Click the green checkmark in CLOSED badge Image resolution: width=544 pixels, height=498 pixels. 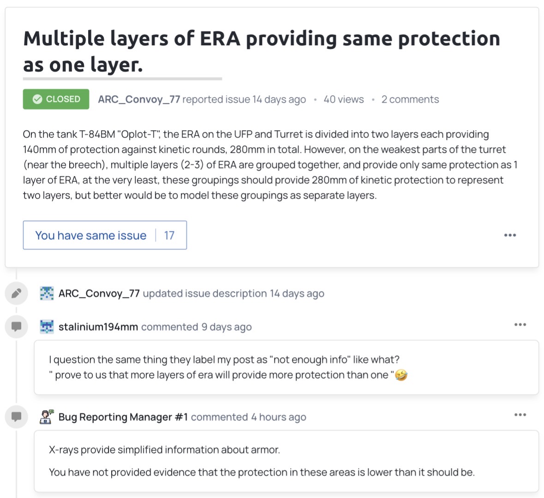(x=37, y=99)
